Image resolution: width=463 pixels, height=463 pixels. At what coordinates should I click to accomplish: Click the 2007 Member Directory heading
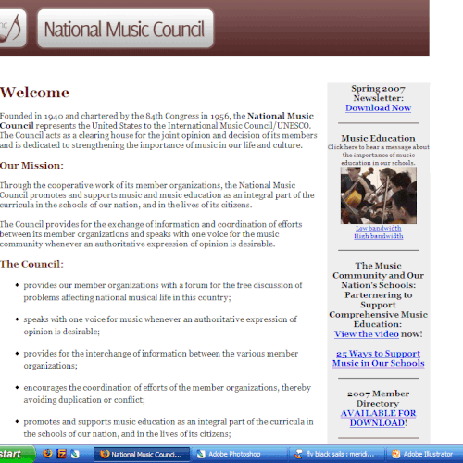378,398
